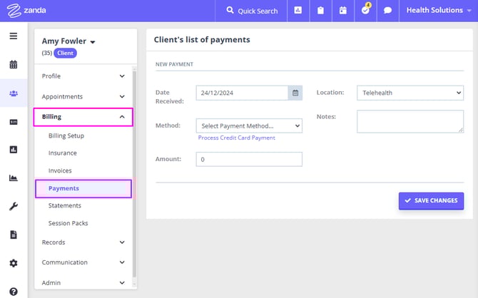Viewport: 478px width, 298px height.
Task: Click the wrench tools icon in the sidebar
Action: (14, 206)
